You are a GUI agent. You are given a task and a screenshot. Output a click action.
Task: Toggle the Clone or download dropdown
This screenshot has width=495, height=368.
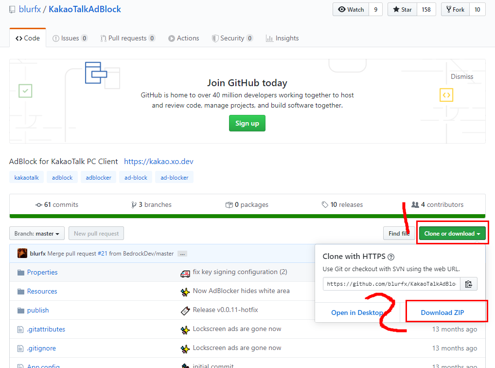tap(452, 233)
